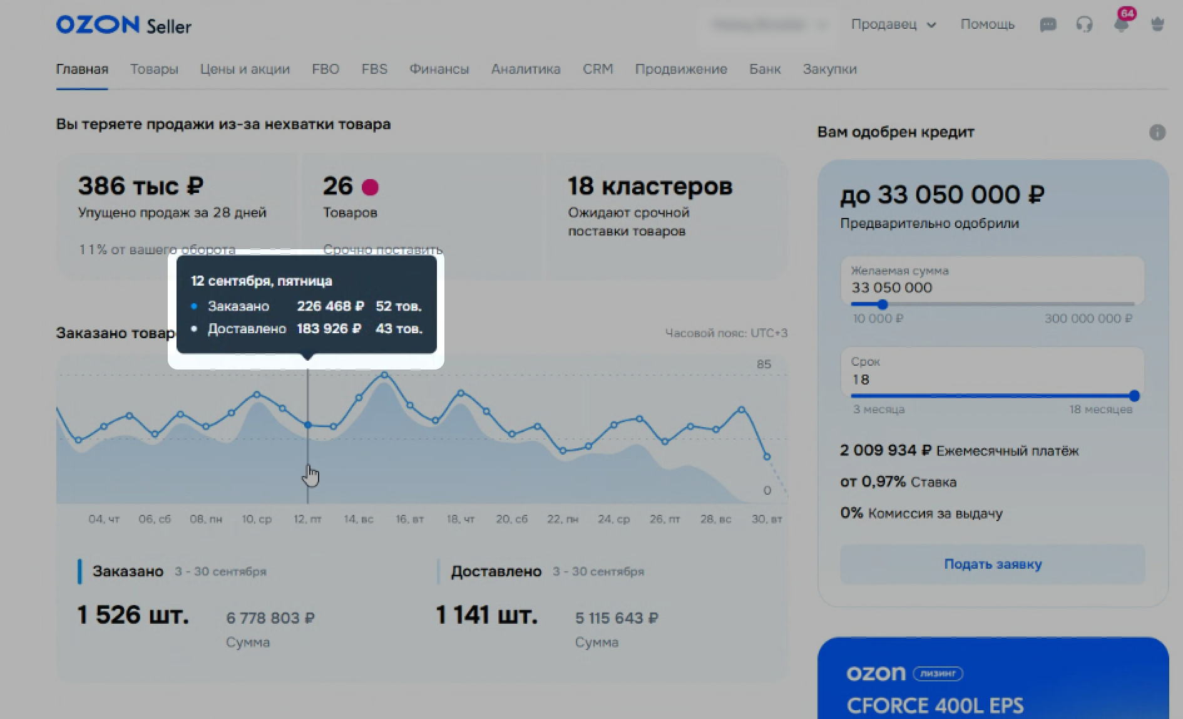Open the notifications bell

pyautogui.click(x=1121, y=25)
